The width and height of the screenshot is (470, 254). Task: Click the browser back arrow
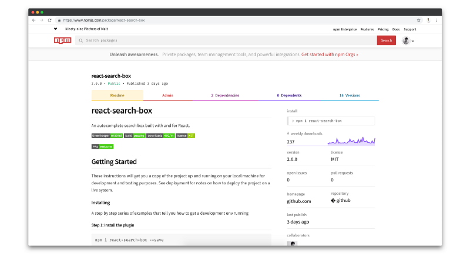coord(33,20)
